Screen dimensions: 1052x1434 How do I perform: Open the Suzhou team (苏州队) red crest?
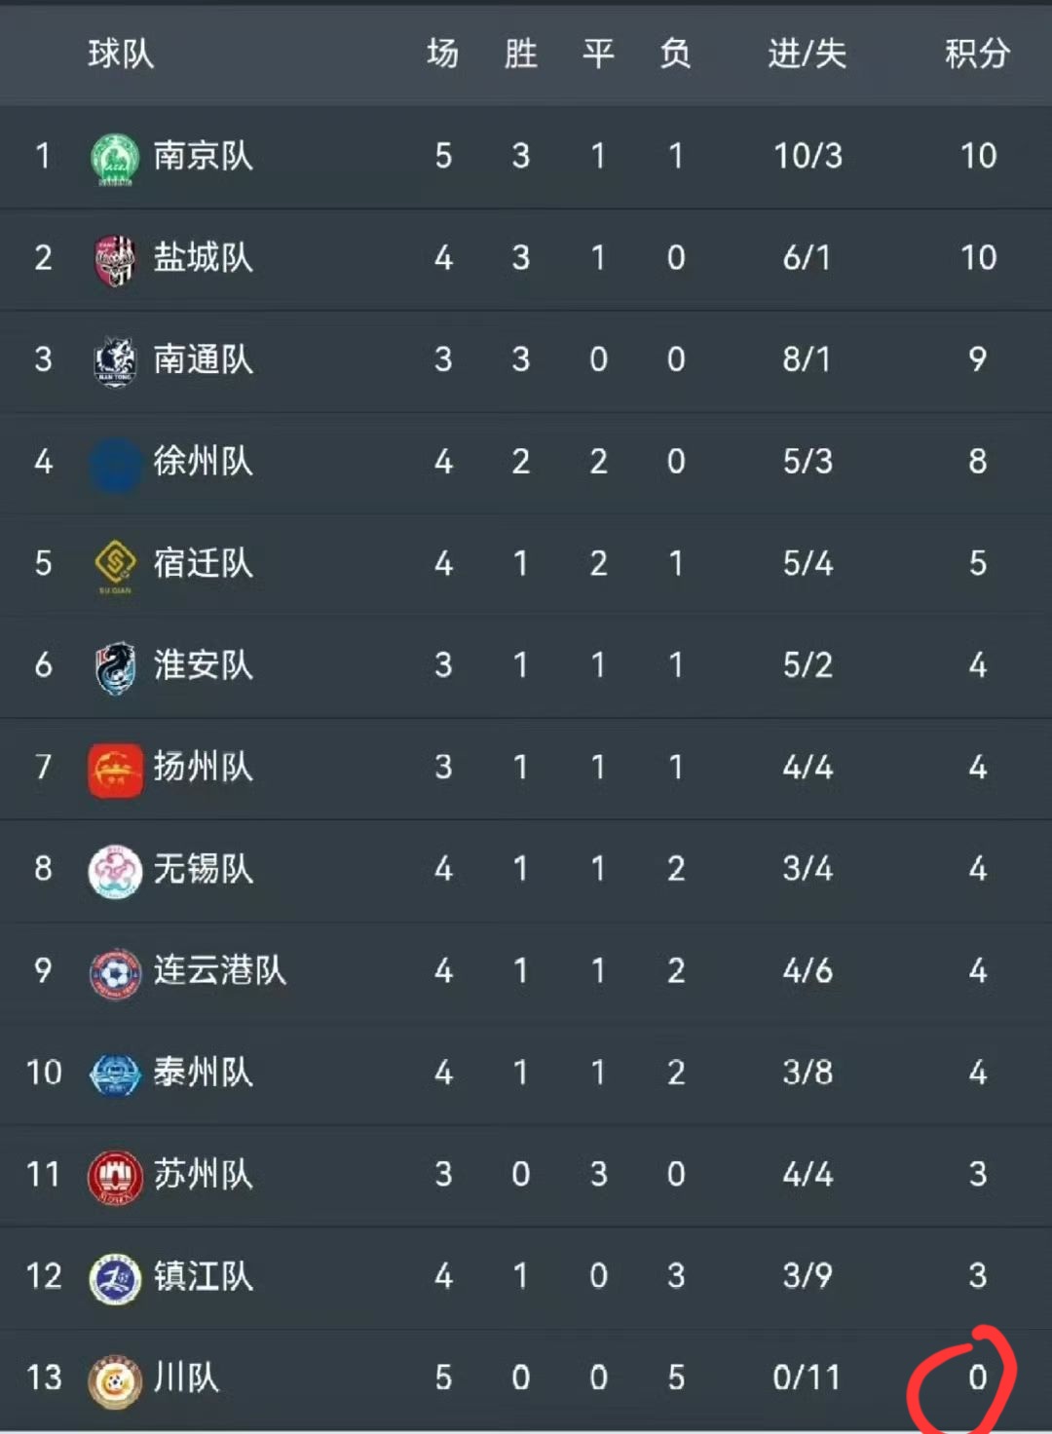[x=115, y=1176]
